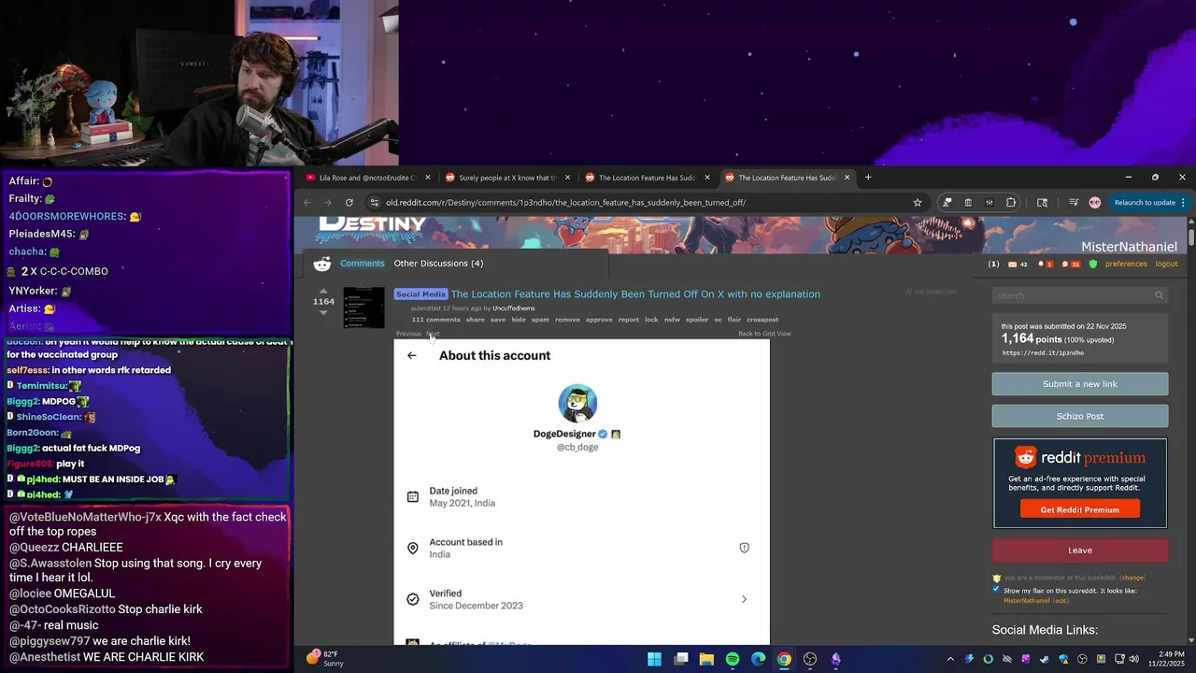Click the Leave subreddit button
Image resolution: width=1196 pixels, height=673 pixels.
click(x=1080, y=551)
